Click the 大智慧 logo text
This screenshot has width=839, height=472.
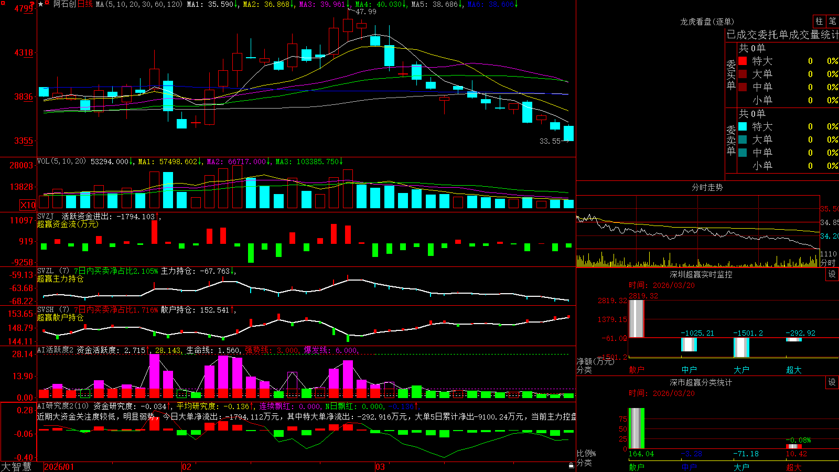tap(16, 466)
